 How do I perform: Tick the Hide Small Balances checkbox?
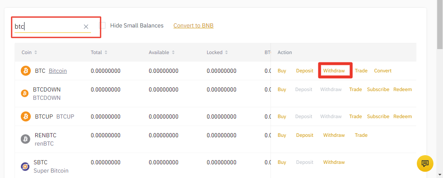[x=102, y=25]
